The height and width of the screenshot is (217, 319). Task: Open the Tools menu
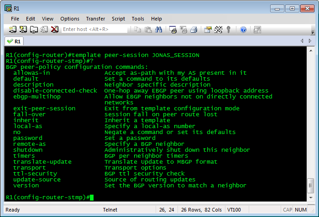point(138,19)
